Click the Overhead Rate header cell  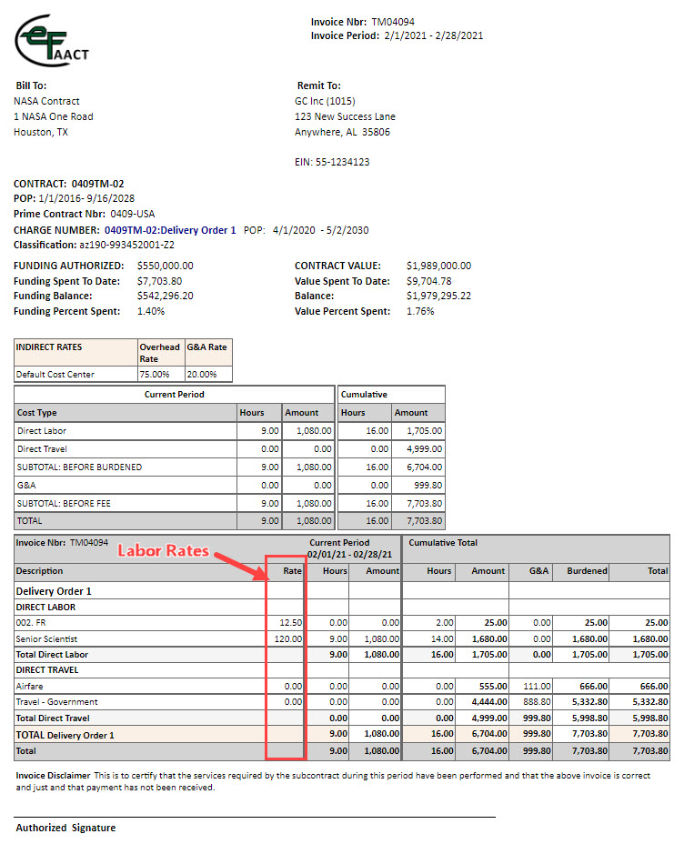[159, 353]
